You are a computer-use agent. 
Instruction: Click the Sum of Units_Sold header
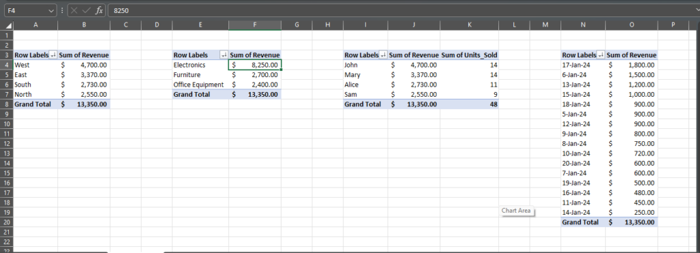coord(469,55)
